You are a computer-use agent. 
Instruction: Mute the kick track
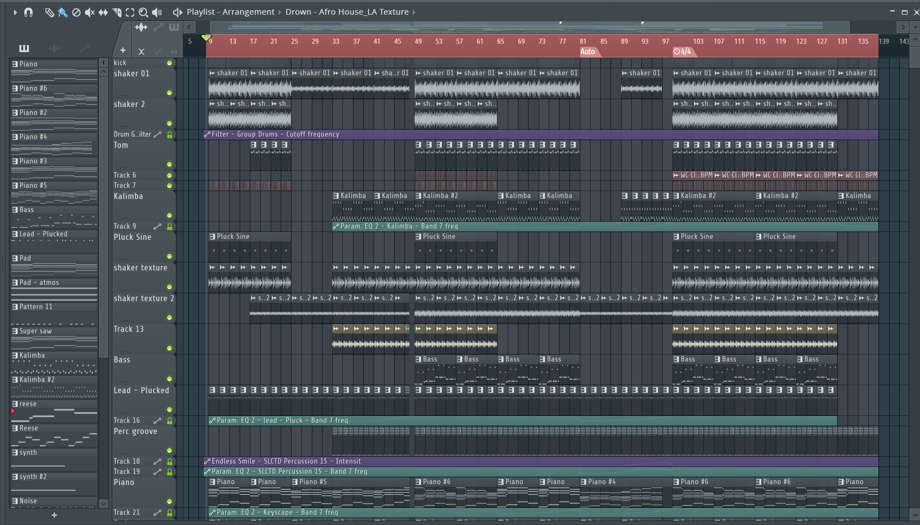170,63
